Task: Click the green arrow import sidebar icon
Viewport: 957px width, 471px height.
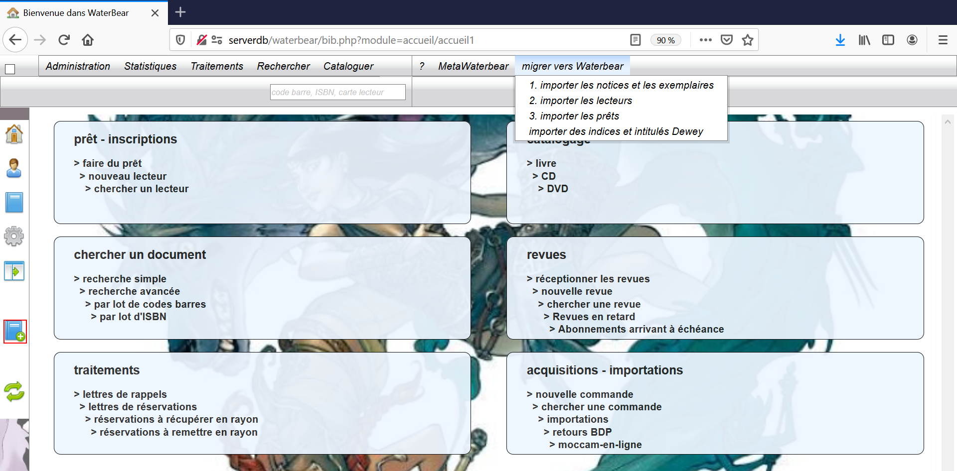Action: (14, 271)
